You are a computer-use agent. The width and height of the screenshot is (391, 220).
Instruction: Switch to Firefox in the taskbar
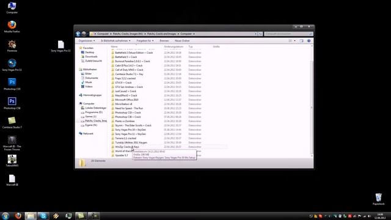coord(18,216)
